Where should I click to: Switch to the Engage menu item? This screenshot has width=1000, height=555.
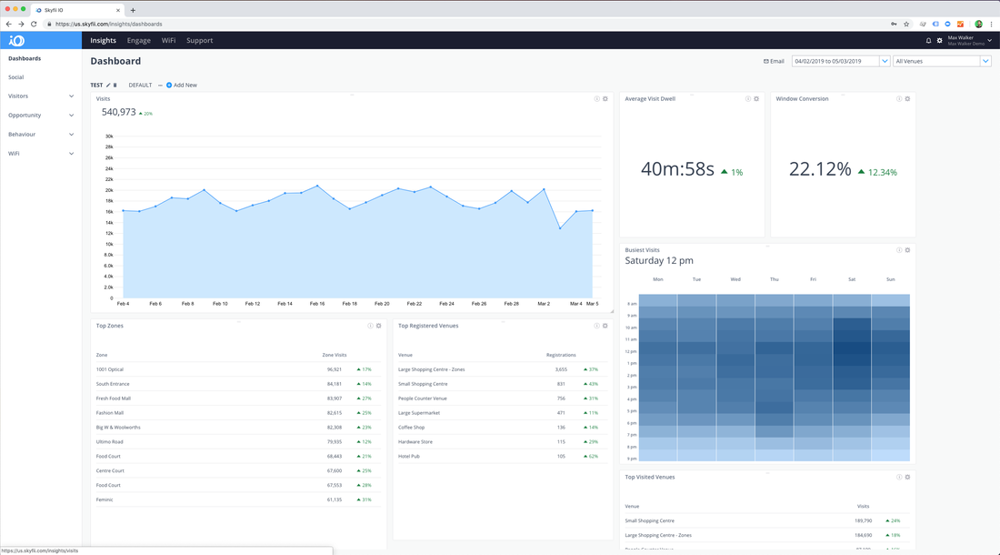[x=138, y=40]
